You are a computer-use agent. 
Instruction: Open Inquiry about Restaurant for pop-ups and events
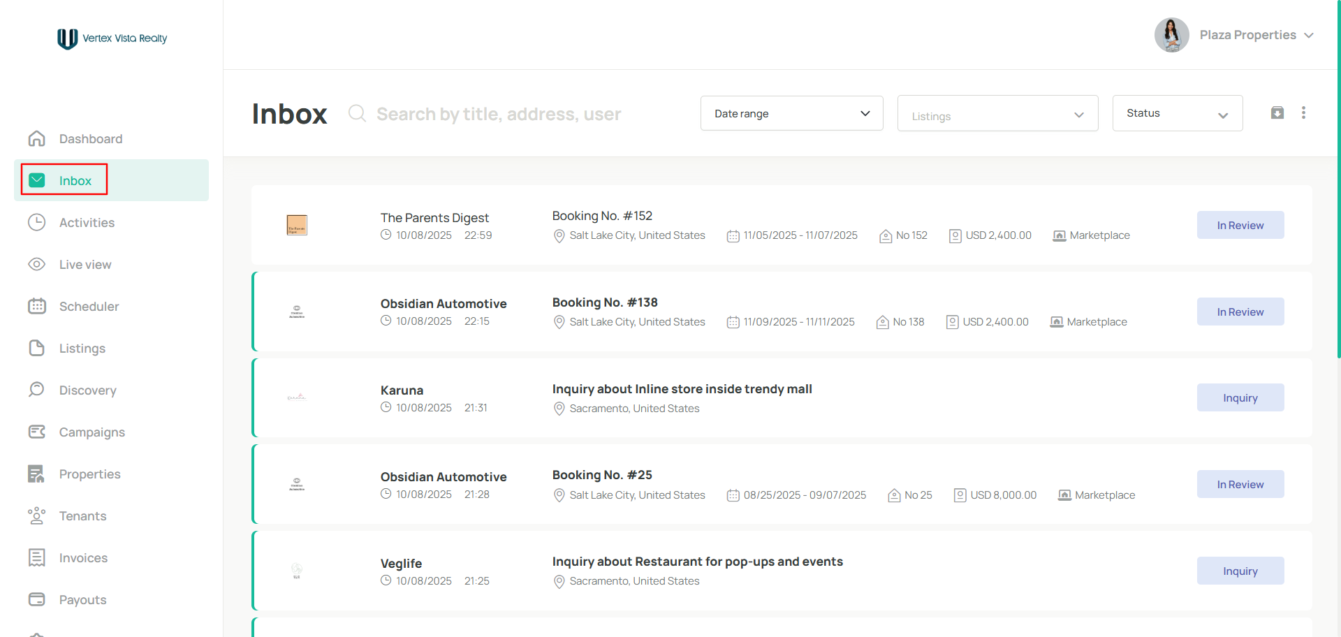[x=697, y=562]
